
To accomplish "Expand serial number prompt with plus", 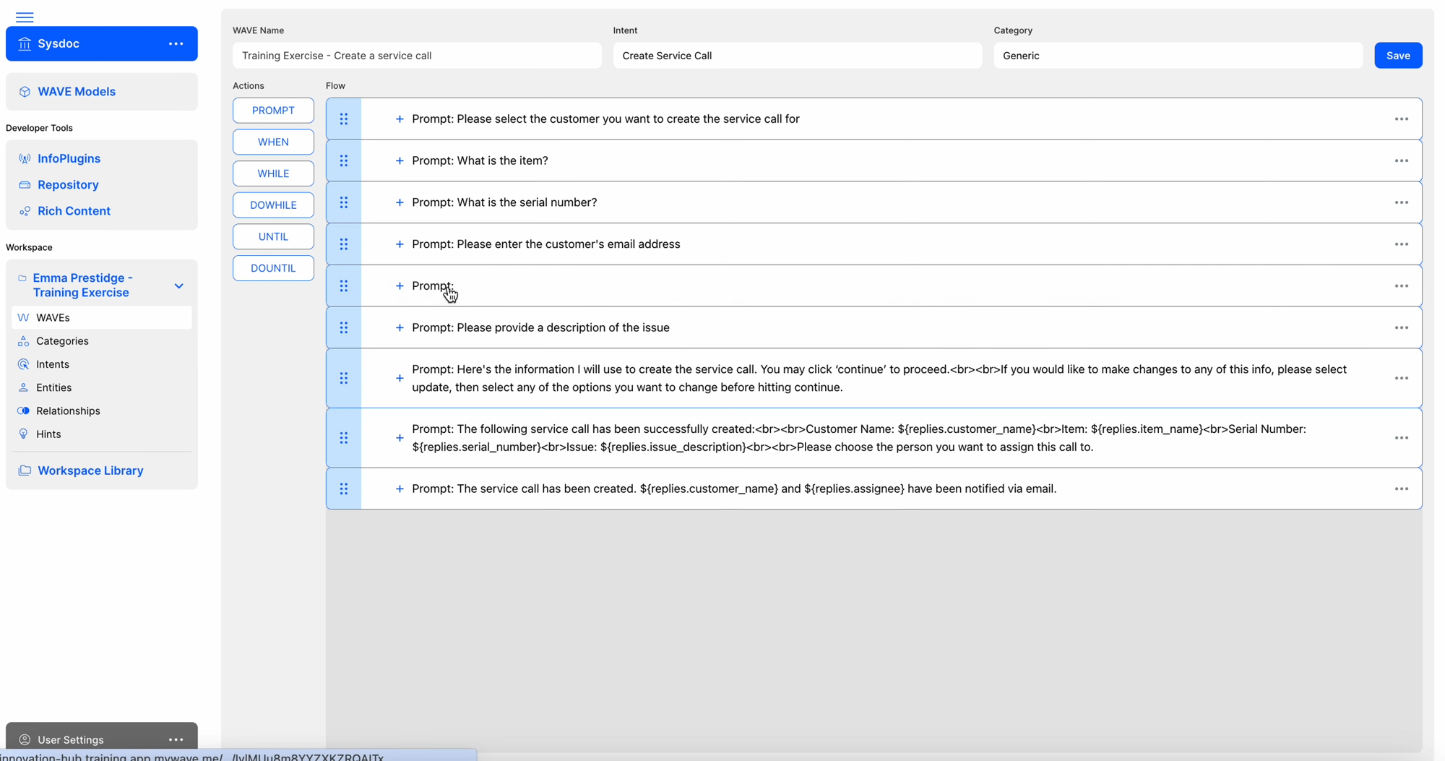I will (399, 202).
